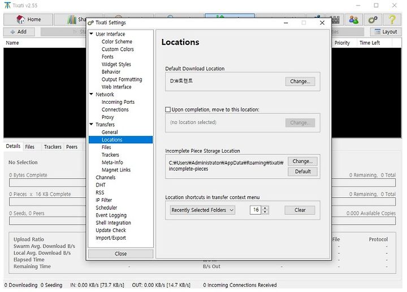This screenshot has height=292, width=407.
Task: Open Files settings under Transfers
Action: (x=106, y=147)
